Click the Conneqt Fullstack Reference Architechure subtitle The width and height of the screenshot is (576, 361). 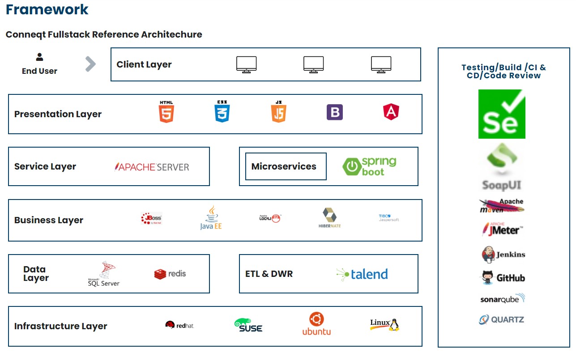[x=104, y=34]
